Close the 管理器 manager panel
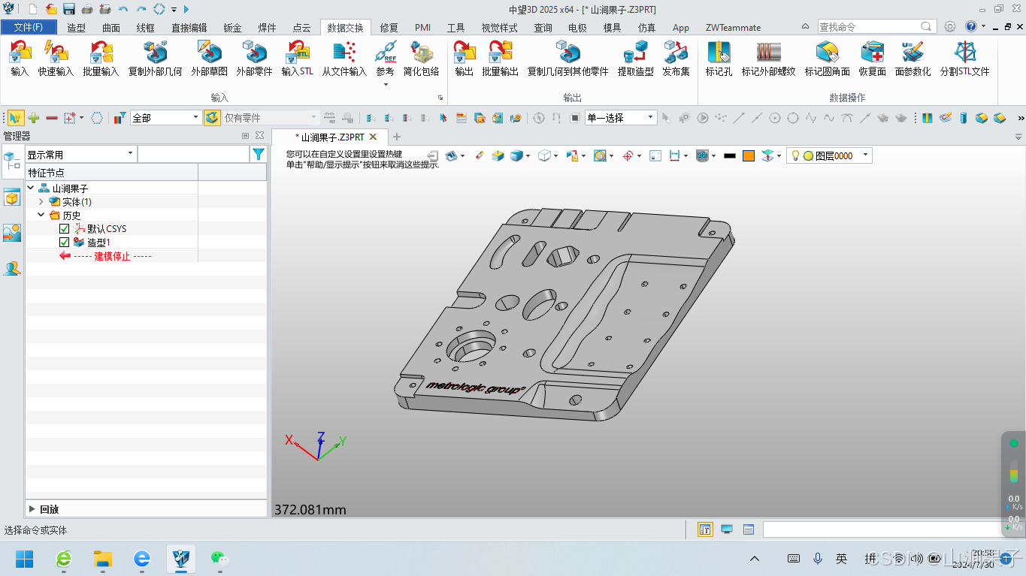Viewport: 1026px width, 576px height. tap(259, 136)
